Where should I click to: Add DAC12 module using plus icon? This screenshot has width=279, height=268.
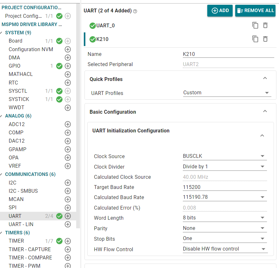click(x=68, y=141)
